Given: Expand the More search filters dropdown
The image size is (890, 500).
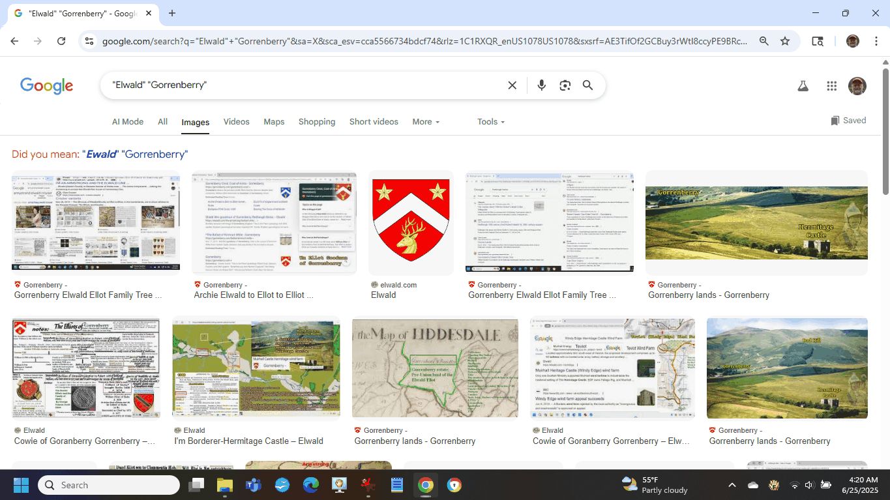Looking at the screenshot, I should (426, 122).
